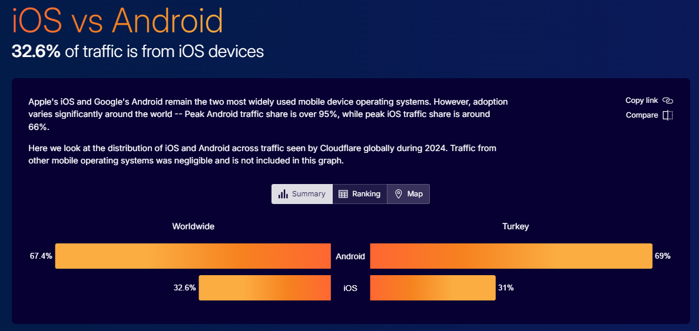Click the Copy link text
The image size is (699, 331).
[641, 101]
